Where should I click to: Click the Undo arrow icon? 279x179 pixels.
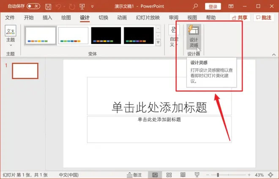pos(58,7)
